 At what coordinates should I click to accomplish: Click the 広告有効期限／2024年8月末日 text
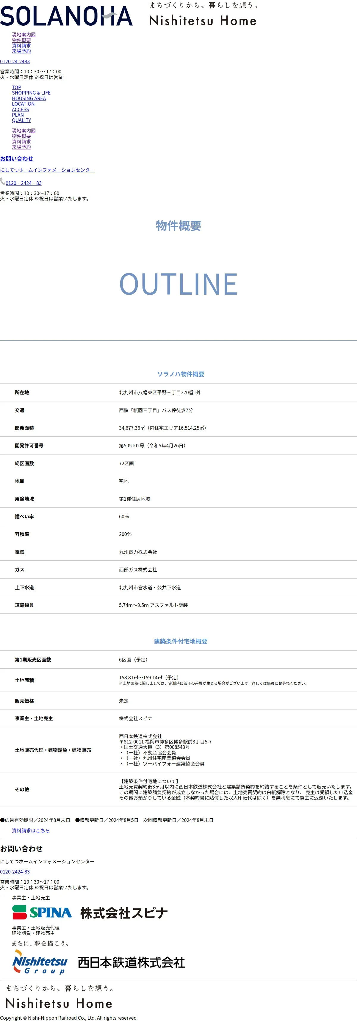click(35, 820)
